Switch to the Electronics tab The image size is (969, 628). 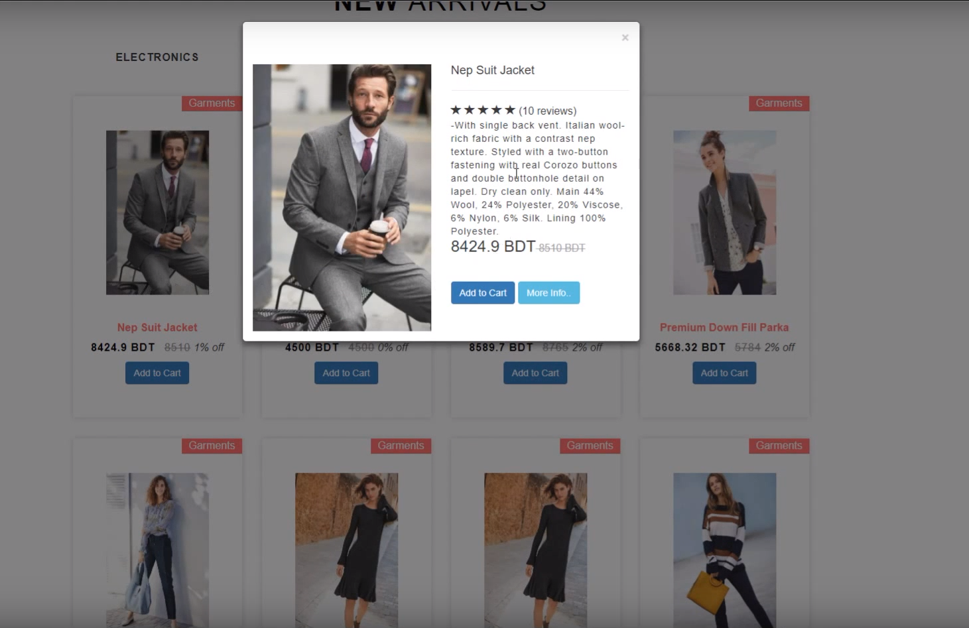[x=157, y=57]
